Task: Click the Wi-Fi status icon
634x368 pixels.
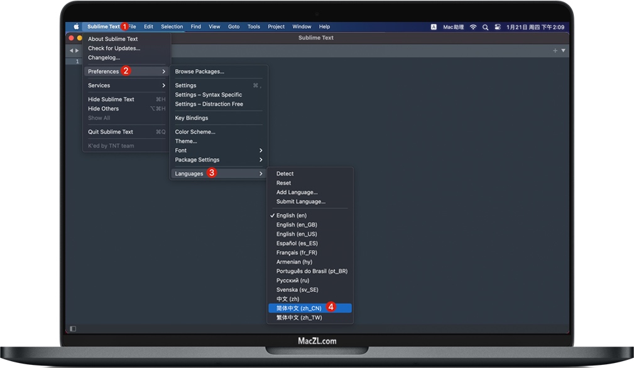Action: pos(473,27)
